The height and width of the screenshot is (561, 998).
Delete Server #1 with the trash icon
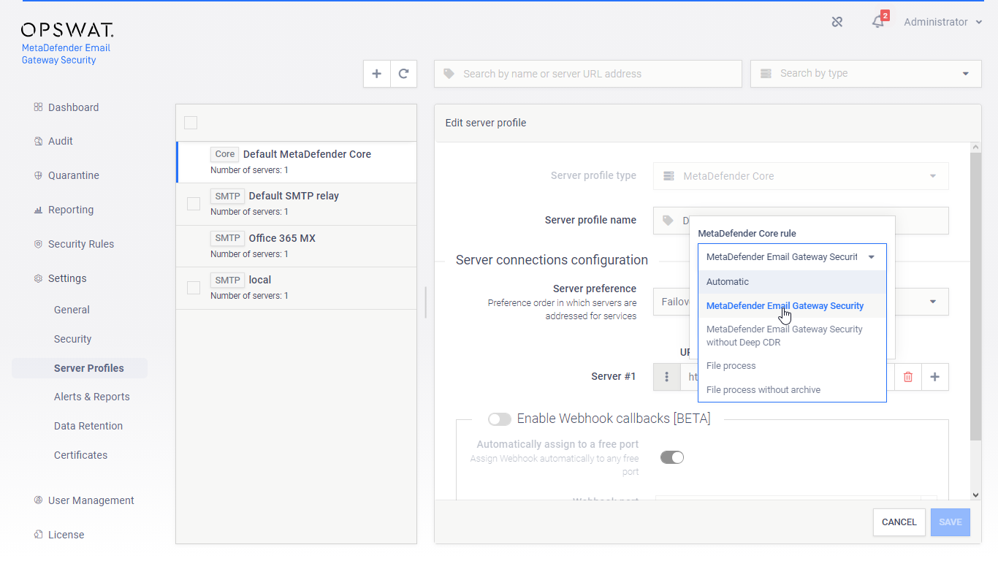tap(908, 377)
